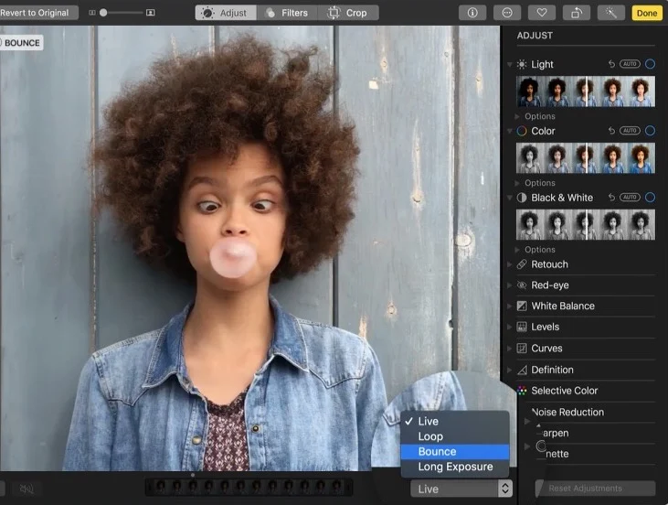
Task: Open the photo info panel
Action: [472, 13]
